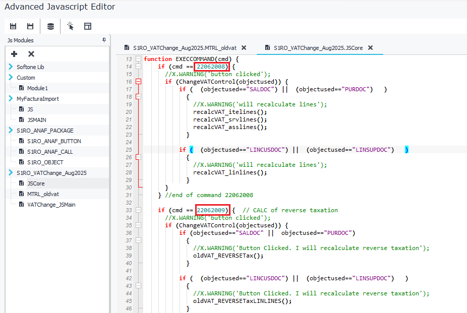Activate the pointer-click toolbar icon
Image resolution: width=467 pixels, height=313 pixels.
70,26
